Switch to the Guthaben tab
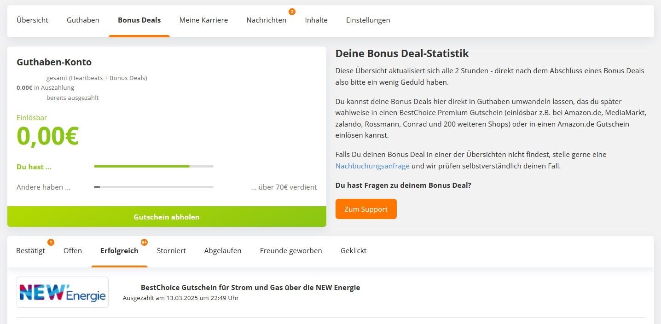The height and width of the screenshot is (324, 661). pyautogui.click(x=83, y=20)
